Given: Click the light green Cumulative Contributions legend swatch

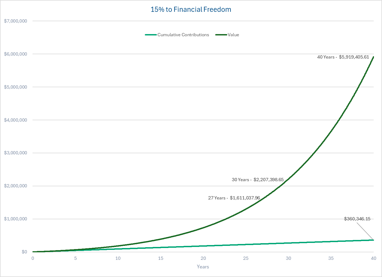Looking at the screenshot, I should coord(150,35).
